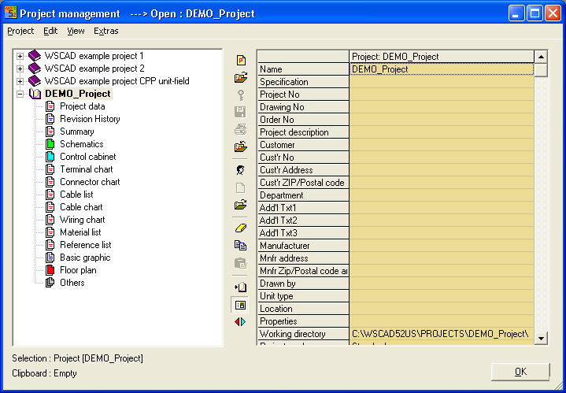Screen dimensions: 566x393
Task: Click the Project data page icon
Action: coord(50,106)
